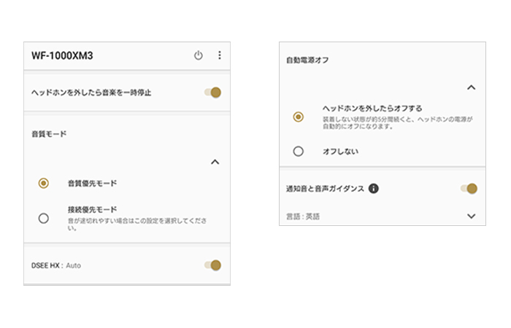Image resolution: width=511 pixels, height=328 pixels.
Task: Choose ヘッドホンを外したらオフする radio button
Action: pos(298,117)
